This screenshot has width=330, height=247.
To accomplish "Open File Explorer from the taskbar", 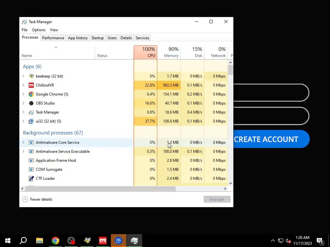I will [39, 241].
